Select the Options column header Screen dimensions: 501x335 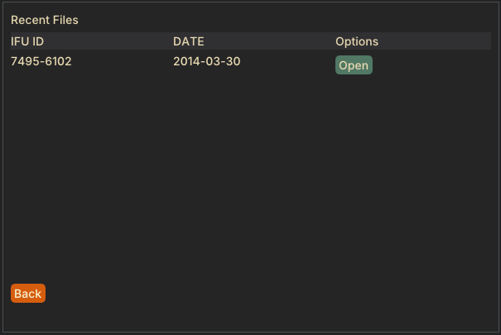pyautogui.click(x=357, y=41)
